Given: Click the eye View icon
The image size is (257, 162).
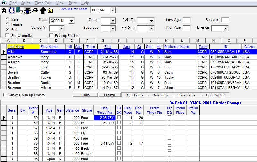Looking at the screenshot, I should 27,11.
